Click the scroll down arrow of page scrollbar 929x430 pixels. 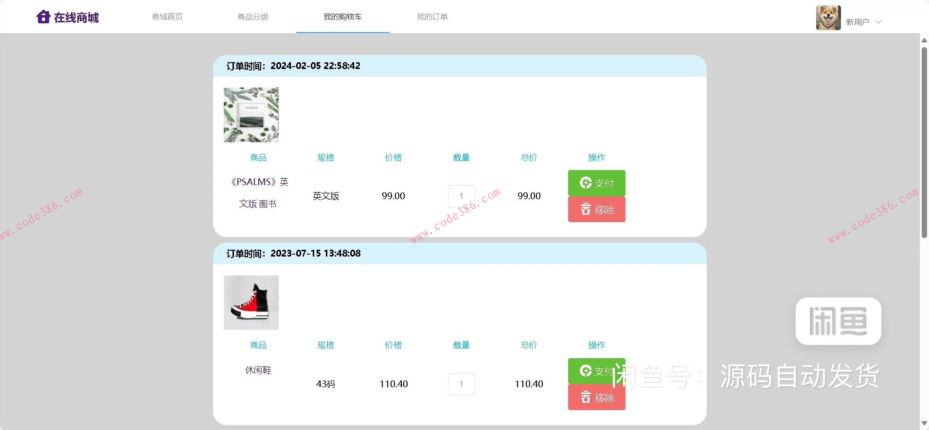(x=924, y=424)
